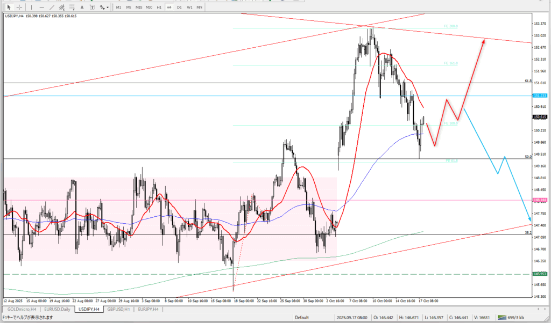This screenshot has height=323, width=551.
Task: Switch to EURUSD,Daily chart tab
Action: click(x=58, y=309)
